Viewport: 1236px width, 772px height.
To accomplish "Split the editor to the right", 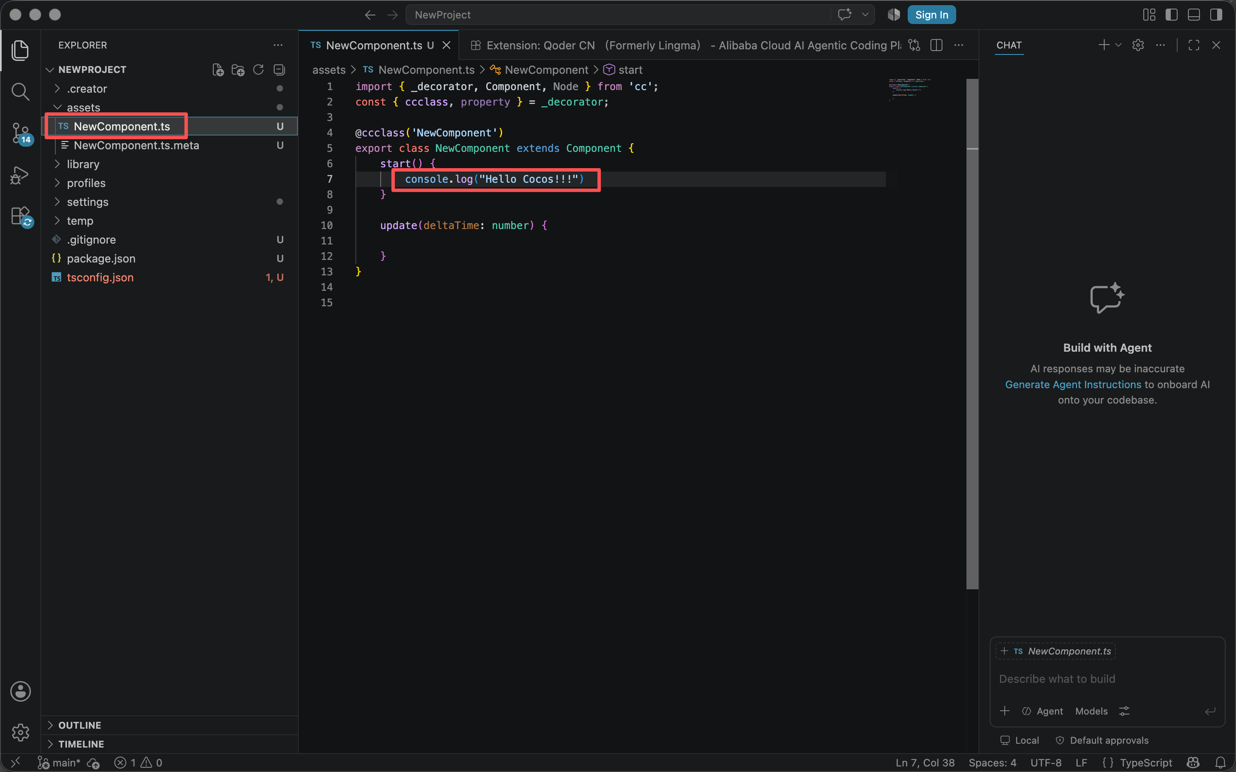I will tap(936, 45).
